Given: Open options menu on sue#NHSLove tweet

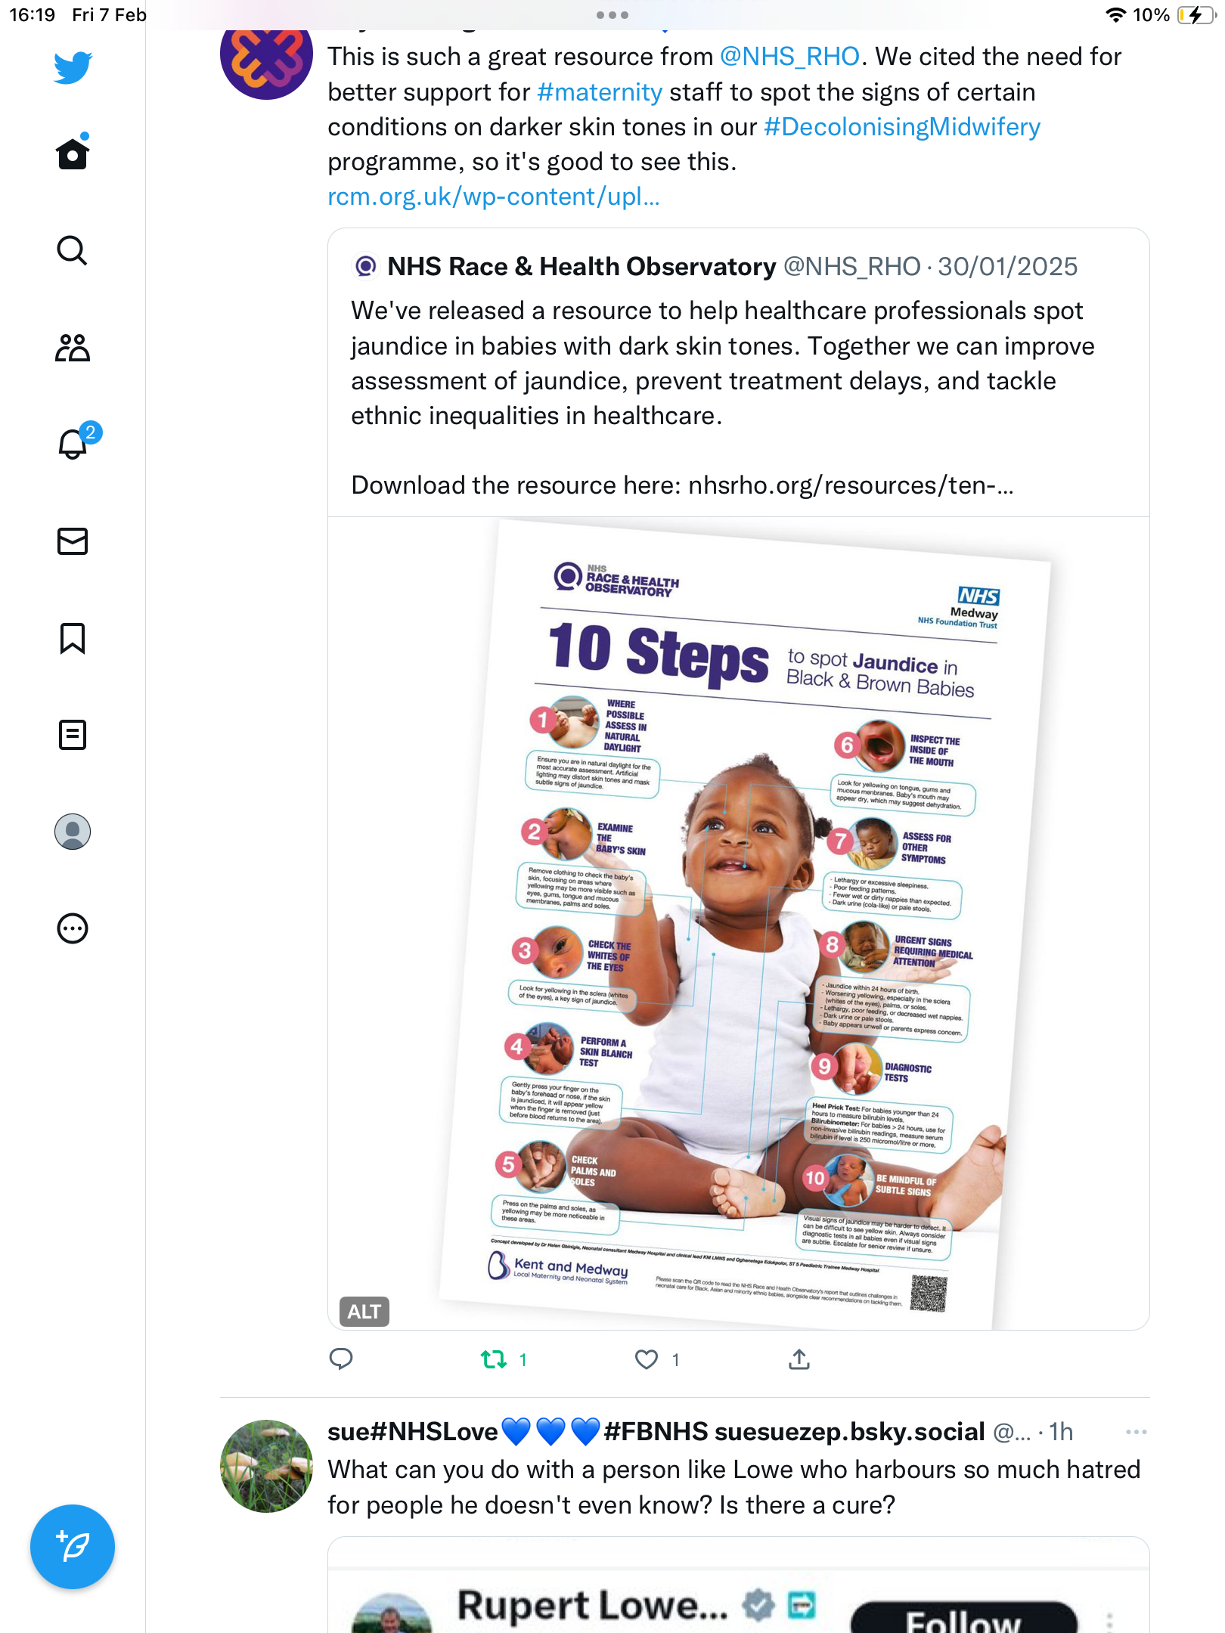Looking at the screenshot, I should [1137, 1432].
